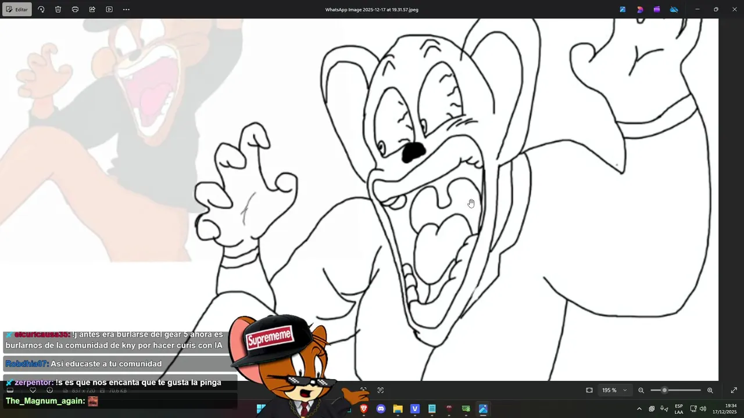Click the drawn mouse's black nose
This screenshot has height=418, width=744.
(413, 152)
